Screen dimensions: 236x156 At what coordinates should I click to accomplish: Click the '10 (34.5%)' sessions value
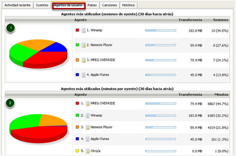click(x=220, y=31)
